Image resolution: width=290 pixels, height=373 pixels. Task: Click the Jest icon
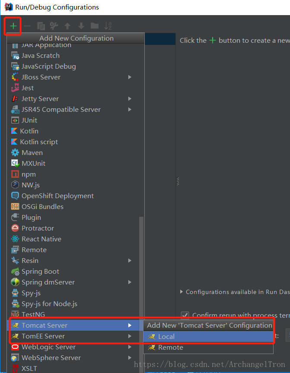click(15, 88)
